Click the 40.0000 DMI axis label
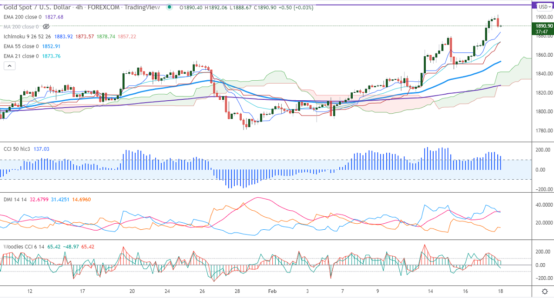This screenshot has height=298, width=554. tap(544, 205)
